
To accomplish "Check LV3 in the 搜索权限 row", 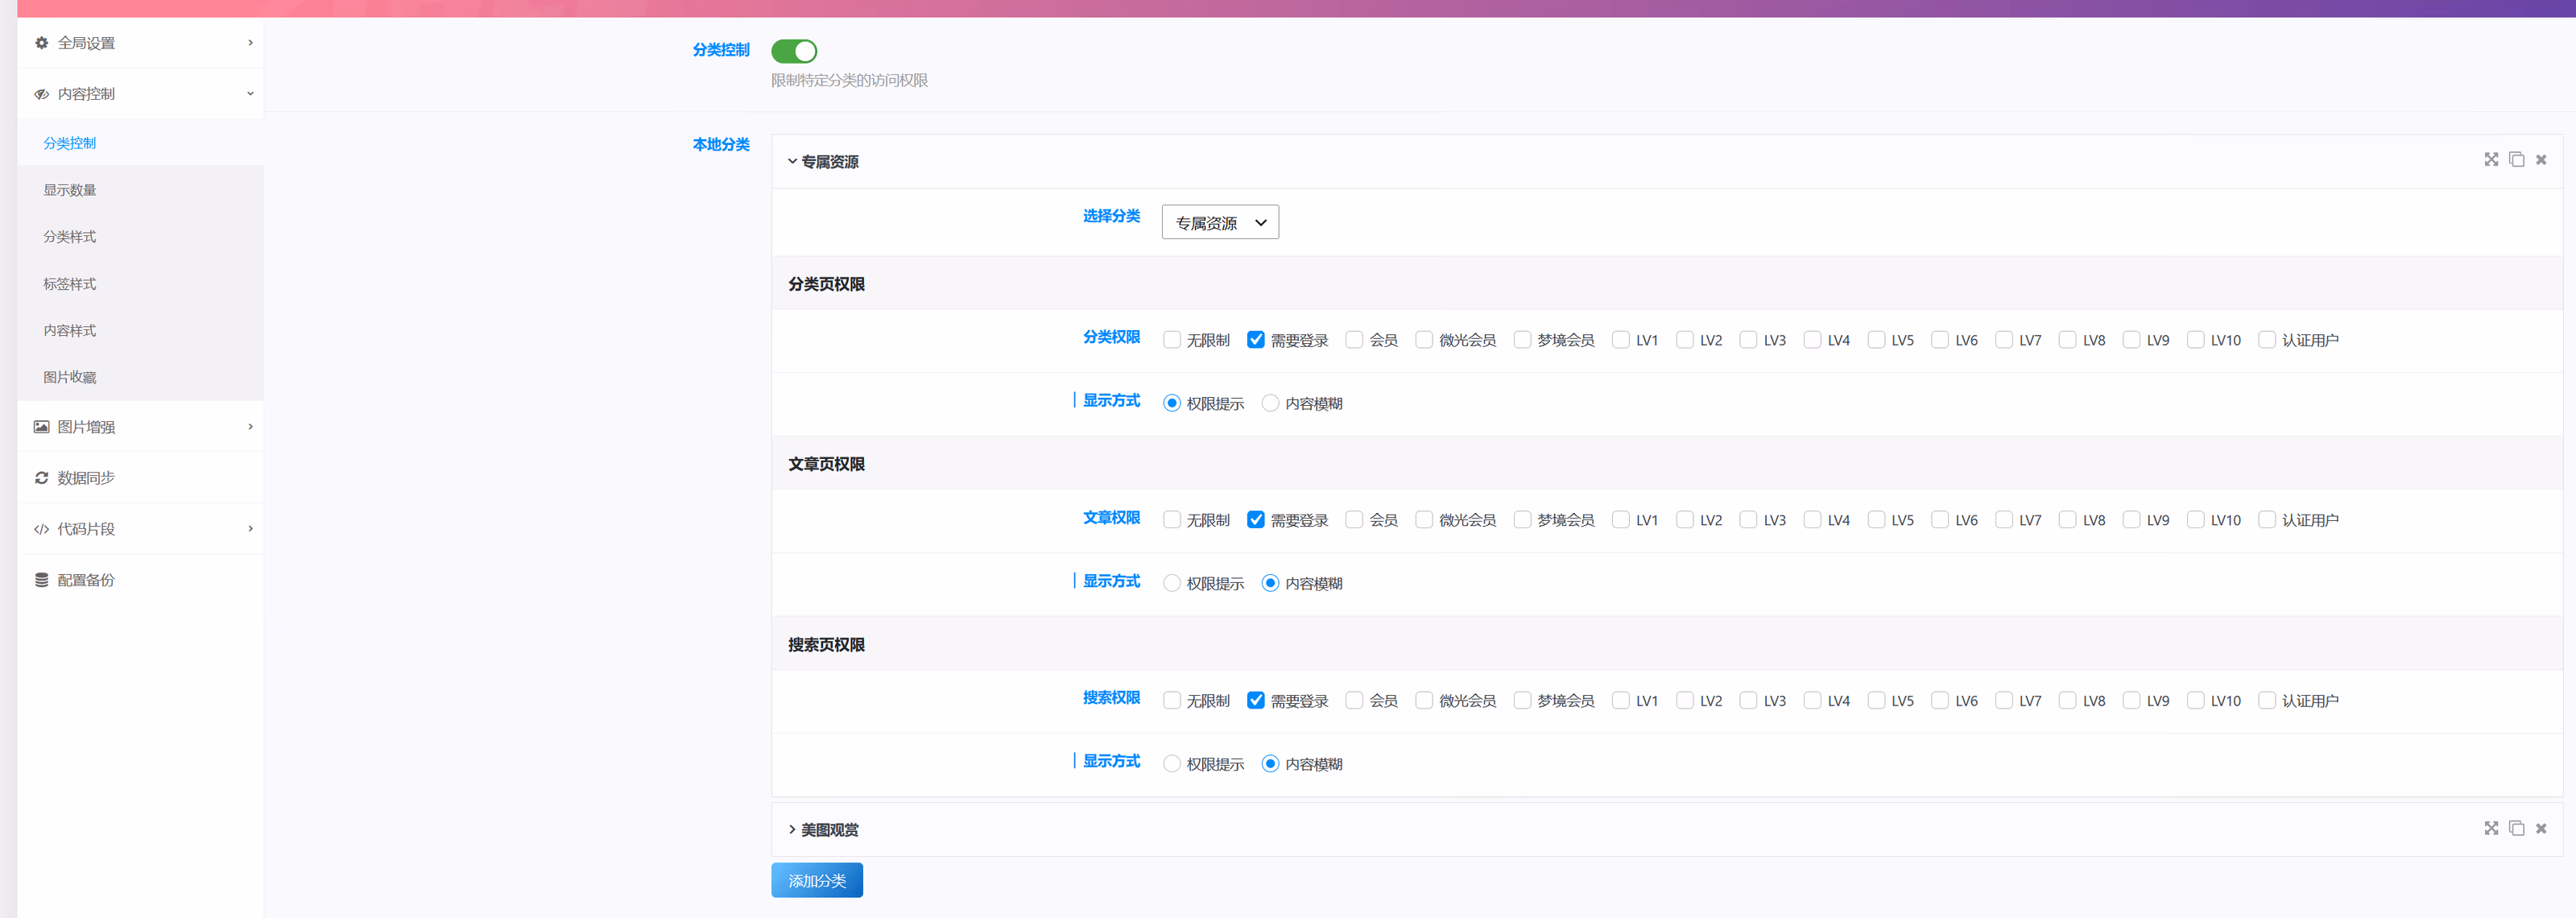I will tap(1748, 700).
